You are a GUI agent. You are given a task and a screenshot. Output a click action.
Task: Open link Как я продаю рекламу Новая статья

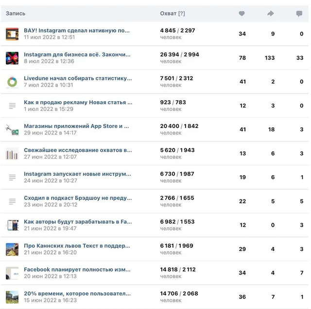pyautogui.click(x=78, y=103)
